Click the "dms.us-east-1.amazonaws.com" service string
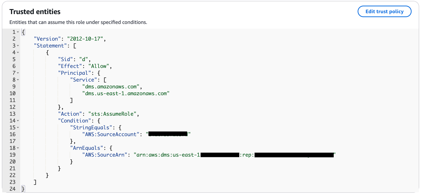The width and height of the screenshot is (421, 194). [126, 93]
